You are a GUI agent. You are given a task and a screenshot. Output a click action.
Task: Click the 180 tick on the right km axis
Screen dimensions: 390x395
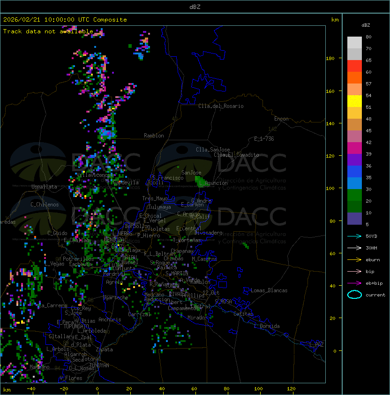pyautogui.click(x=330, y=59)
